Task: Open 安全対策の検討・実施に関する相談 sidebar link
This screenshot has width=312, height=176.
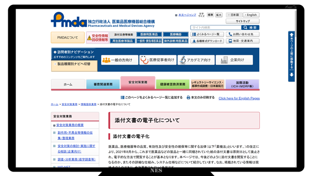Action: tap(76, 149)
